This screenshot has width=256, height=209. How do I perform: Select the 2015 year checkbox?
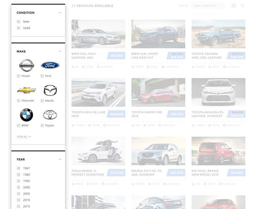(x=18, y=207)
